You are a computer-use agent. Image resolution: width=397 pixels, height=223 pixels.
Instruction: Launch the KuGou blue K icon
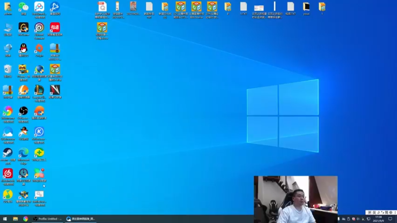[x=39, y=135]
